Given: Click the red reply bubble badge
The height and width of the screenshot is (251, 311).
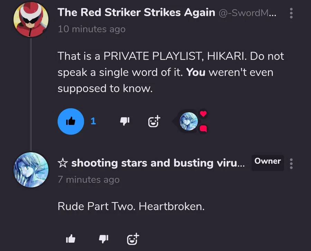Looking at the screenshot, I should [x=203, y=129].
